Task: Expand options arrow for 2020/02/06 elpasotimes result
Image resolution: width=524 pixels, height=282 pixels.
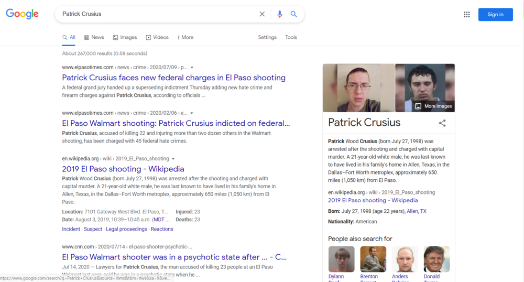Action: coord(191,113)
